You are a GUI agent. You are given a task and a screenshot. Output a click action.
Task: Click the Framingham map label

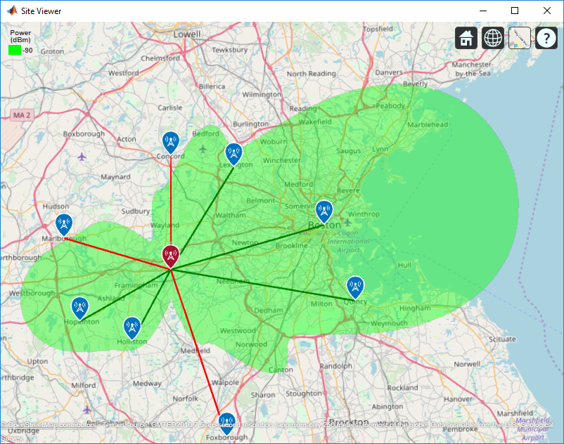tap(136, 285)
